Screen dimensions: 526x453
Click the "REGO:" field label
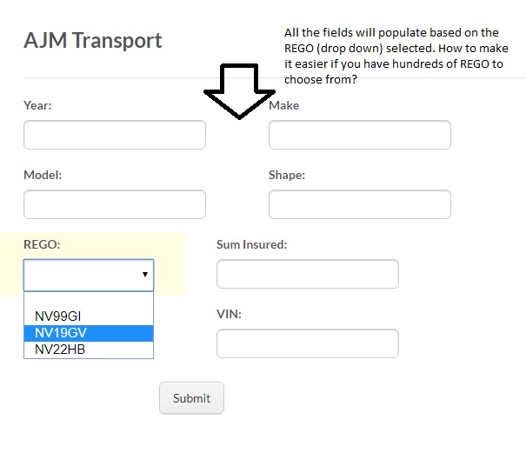coord(42,244)
